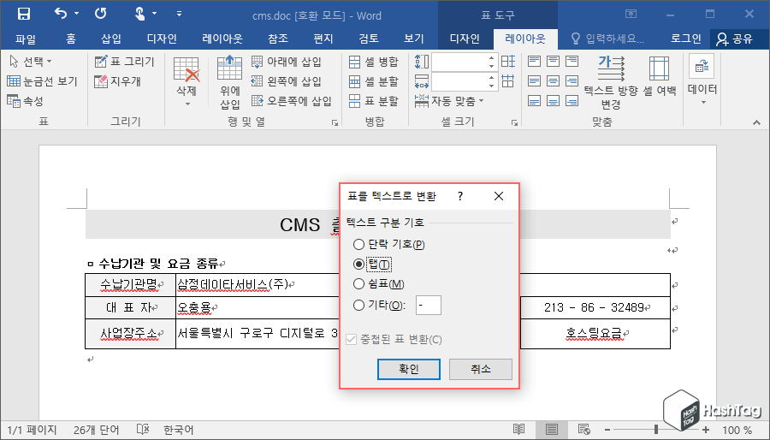Switch to the 홈 tab
The width and height of the screenshot is (770, 440).
coord(71,39)
